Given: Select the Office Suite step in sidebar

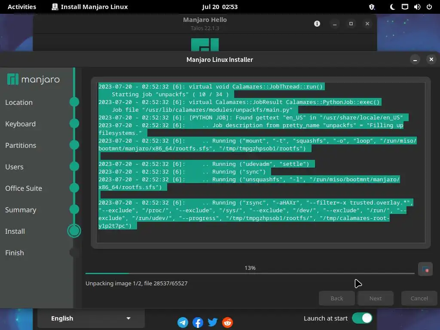Looking at the screenshot, I should pyautogui.click(x=24, y=188).
